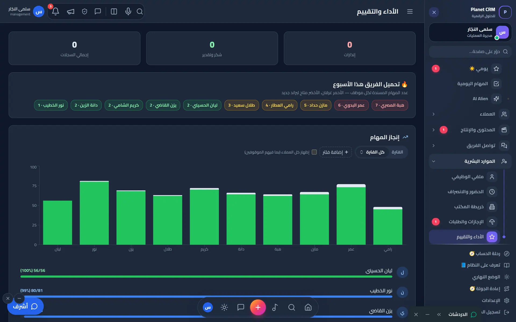The width and height of the screenshot is (516, 322).
Task: Click عمر bar in chart
Action: (x=351, y=214)
